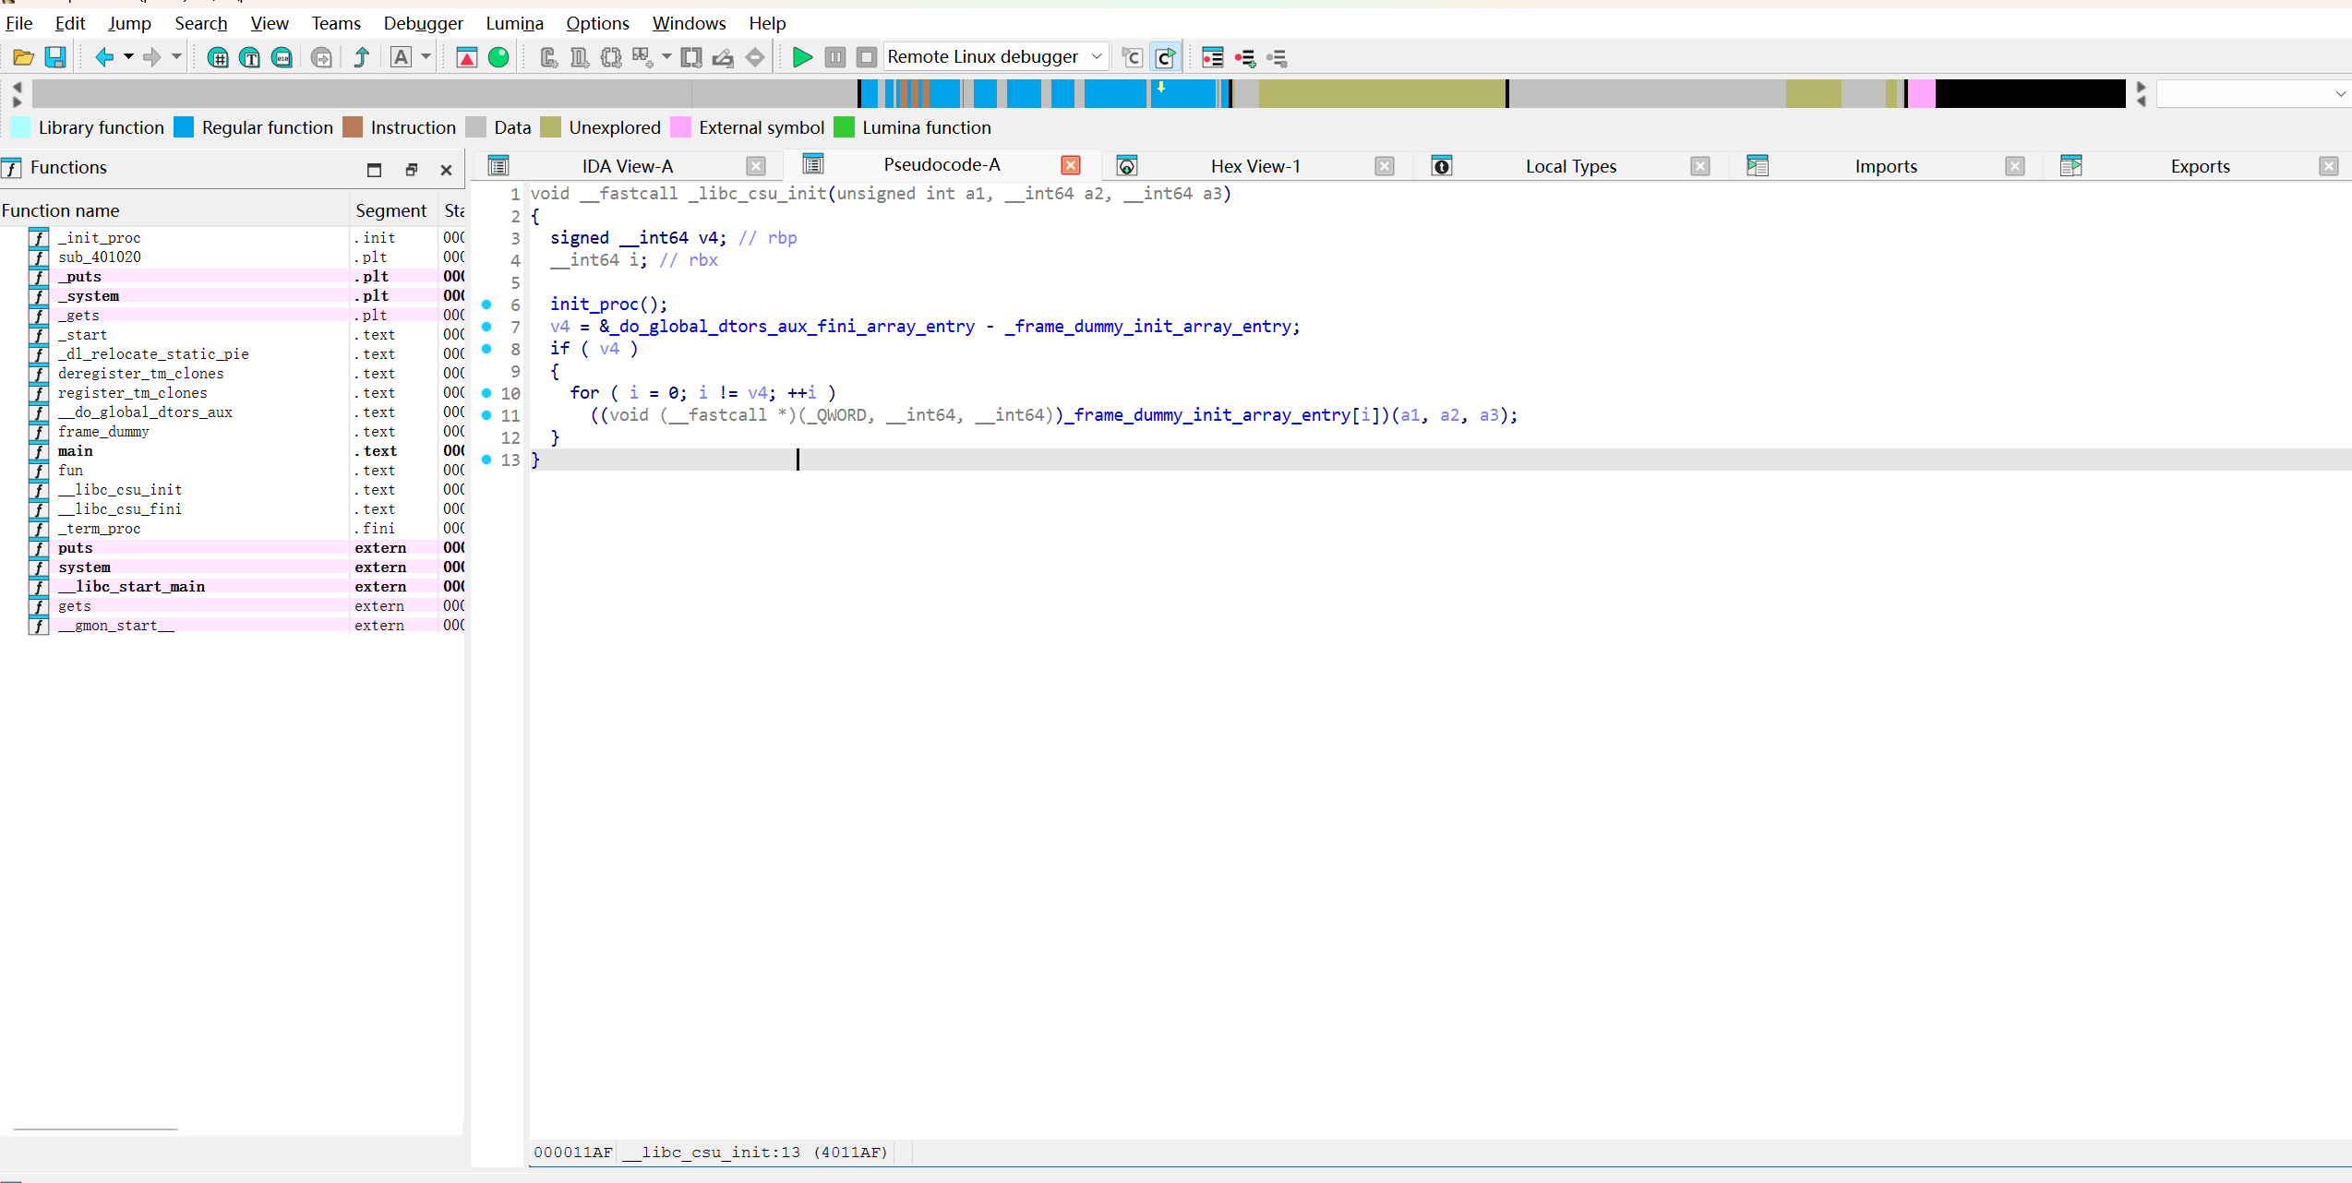Select the fun function row
Viewport: 2352px width, 1183px height.
click(x=232, y=471)
